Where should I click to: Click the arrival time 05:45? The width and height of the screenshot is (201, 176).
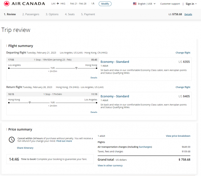click(94, 60)
